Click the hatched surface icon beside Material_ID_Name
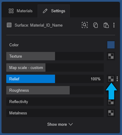Image resolution: width=122 pixels, height=135 pixels. (x=9, y=25)
